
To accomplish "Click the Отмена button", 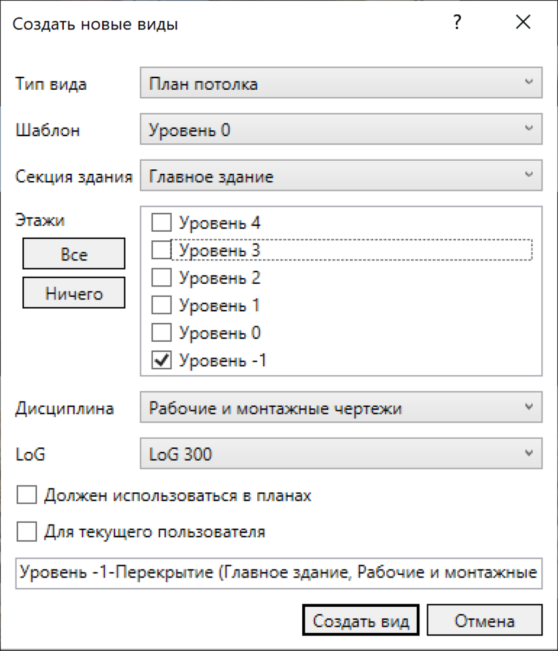I will [x=484, y=620].
